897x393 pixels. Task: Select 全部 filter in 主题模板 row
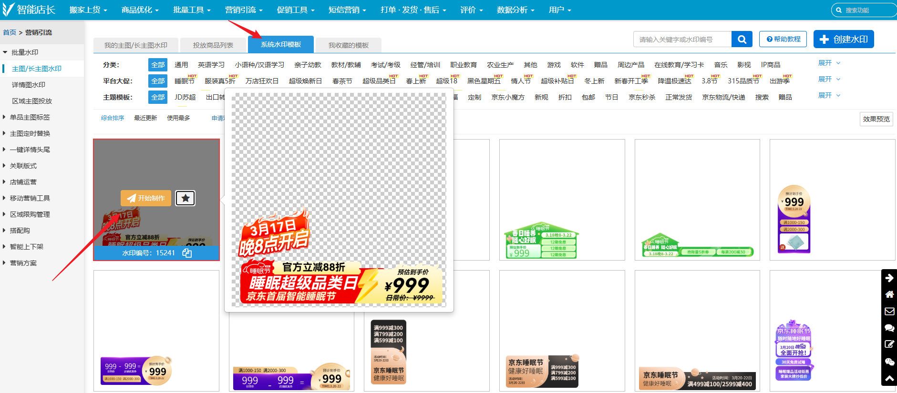pyautogui.click(x=158, y=97)
